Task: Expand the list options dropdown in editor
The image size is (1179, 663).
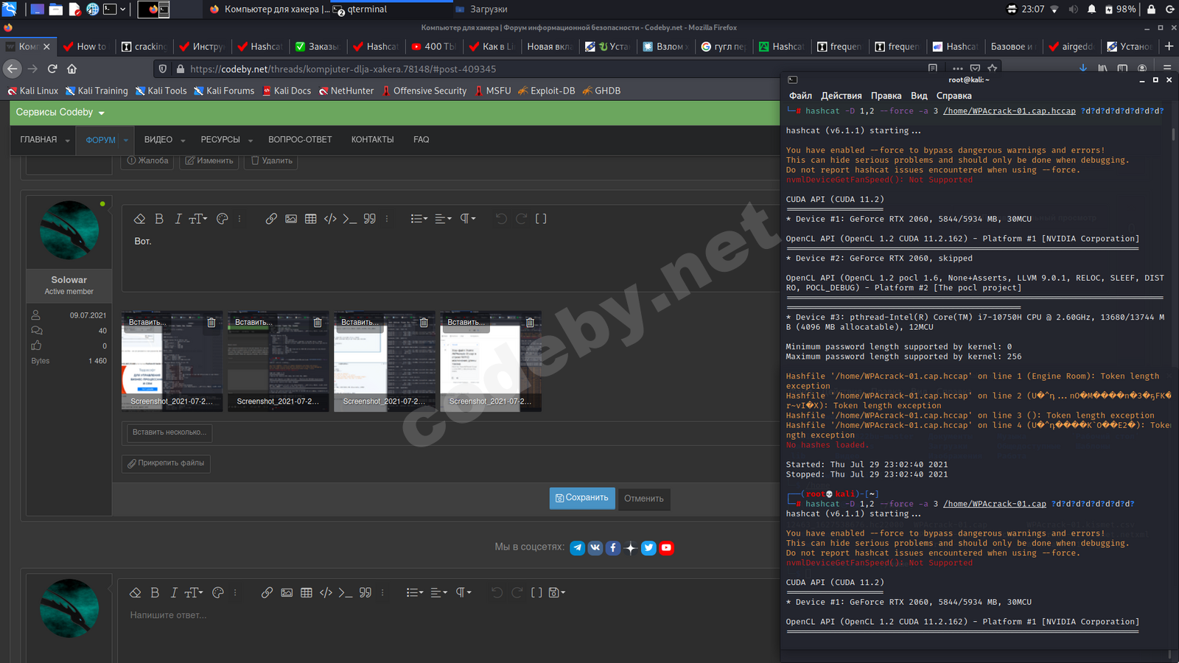Action: point(419,219)
